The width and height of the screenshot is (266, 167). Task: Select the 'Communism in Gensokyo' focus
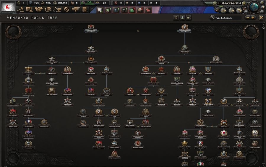coord(161,60)
